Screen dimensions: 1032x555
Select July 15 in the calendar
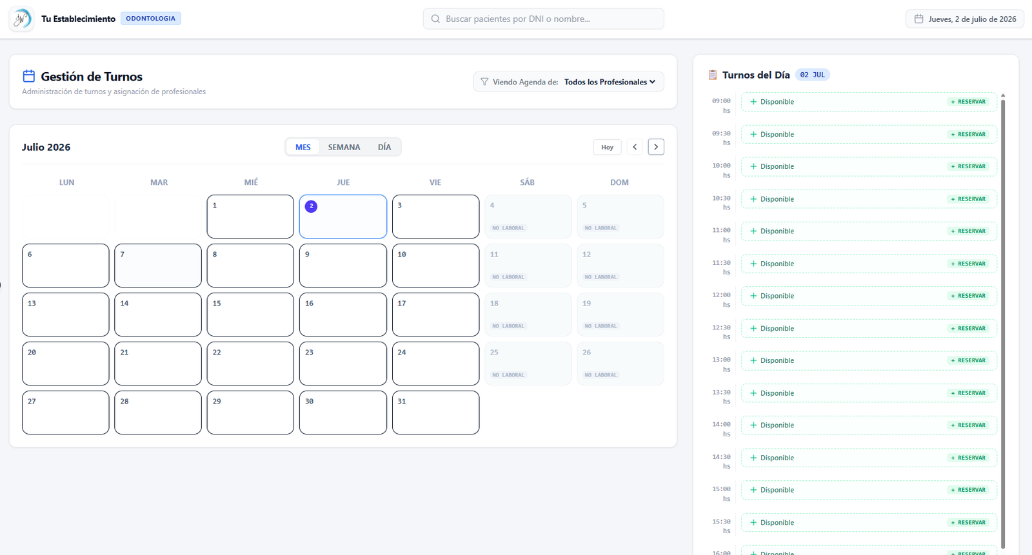click(250, 315)
